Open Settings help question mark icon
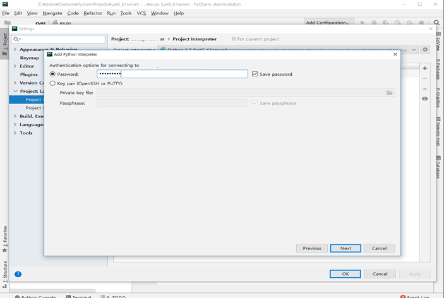444x298 pixels. coord(18,274)
